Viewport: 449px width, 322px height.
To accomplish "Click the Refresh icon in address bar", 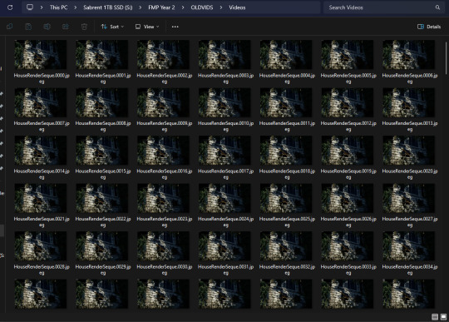I will 10,7.
